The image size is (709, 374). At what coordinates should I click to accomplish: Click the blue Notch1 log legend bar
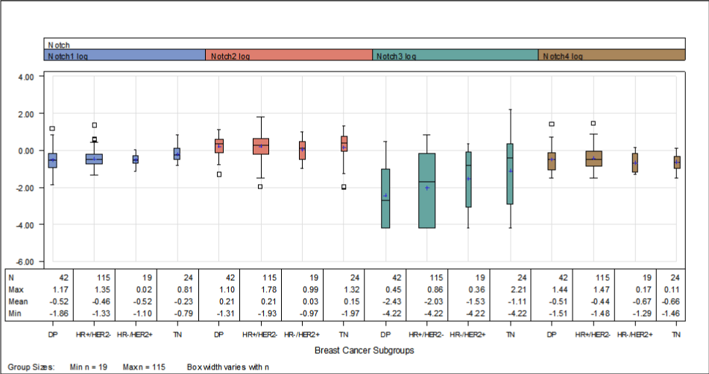(x=125, y=56)
